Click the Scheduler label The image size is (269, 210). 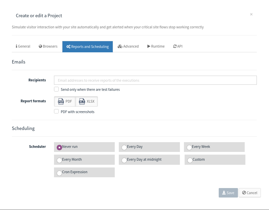37,147
